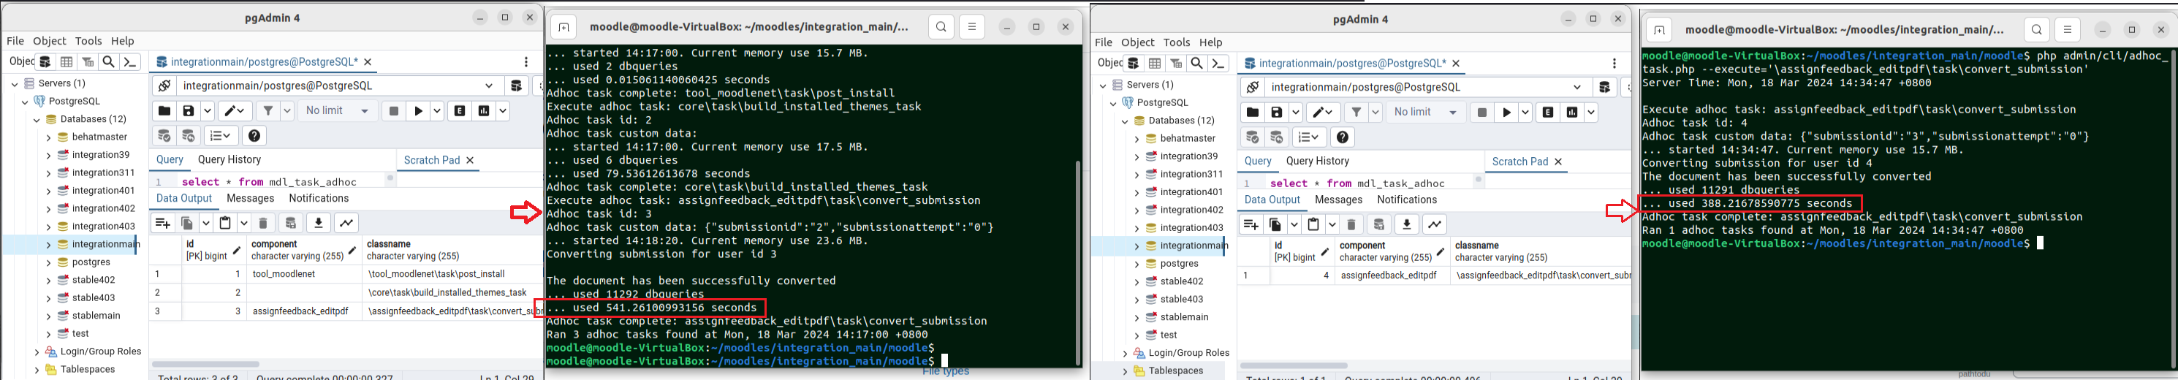Click Filtered Rows icon in left pgAdmin browser toolbar
2178x380 pixels.
click(x=88, y=61)
